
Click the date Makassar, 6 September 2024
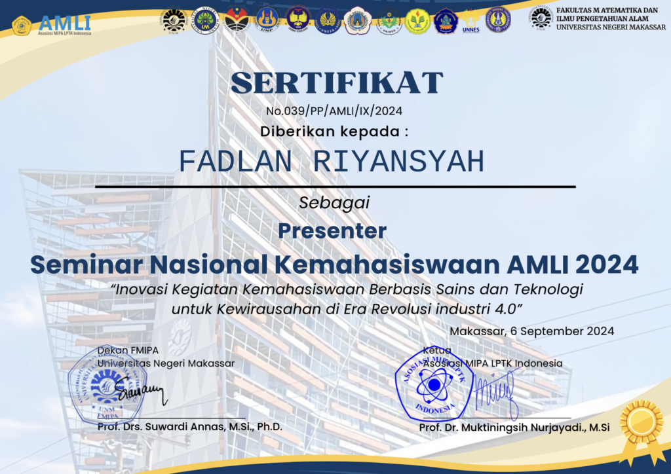[532, 331]
